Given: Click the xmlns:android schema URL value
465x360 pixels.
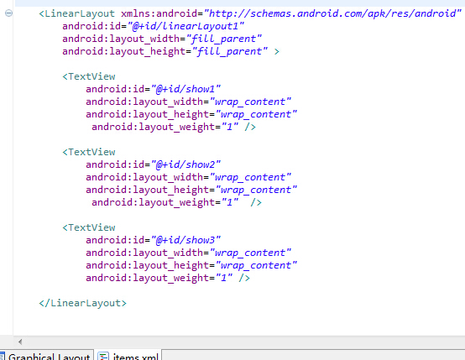Looking at the screenshot, I should (x=332, y=13).
